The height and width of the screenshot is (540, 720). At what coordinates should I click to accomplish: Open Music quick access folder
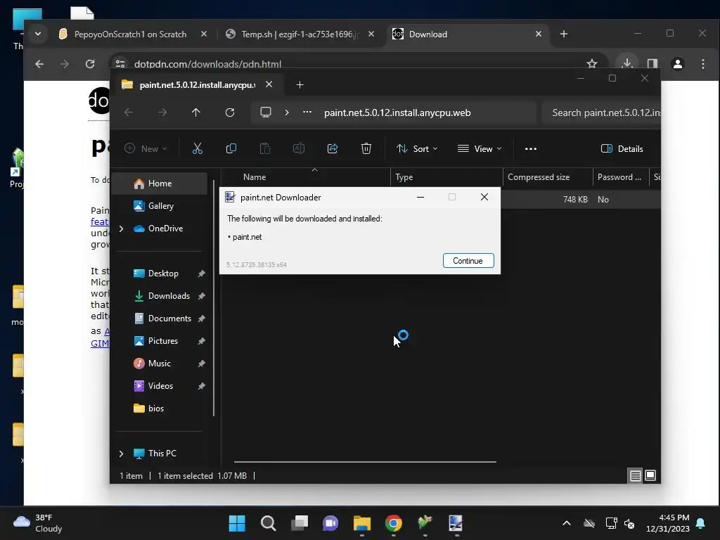coord(160,364)
